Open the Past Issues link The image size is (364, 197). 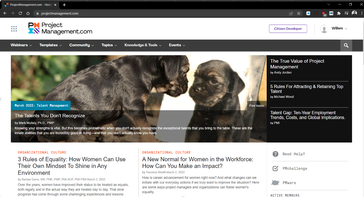tap(257, 105)
